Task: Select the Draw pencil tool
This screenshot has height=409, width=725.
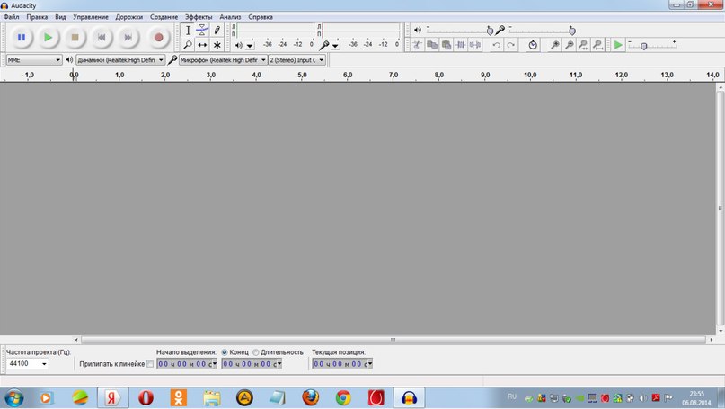Action: [217, 31]
